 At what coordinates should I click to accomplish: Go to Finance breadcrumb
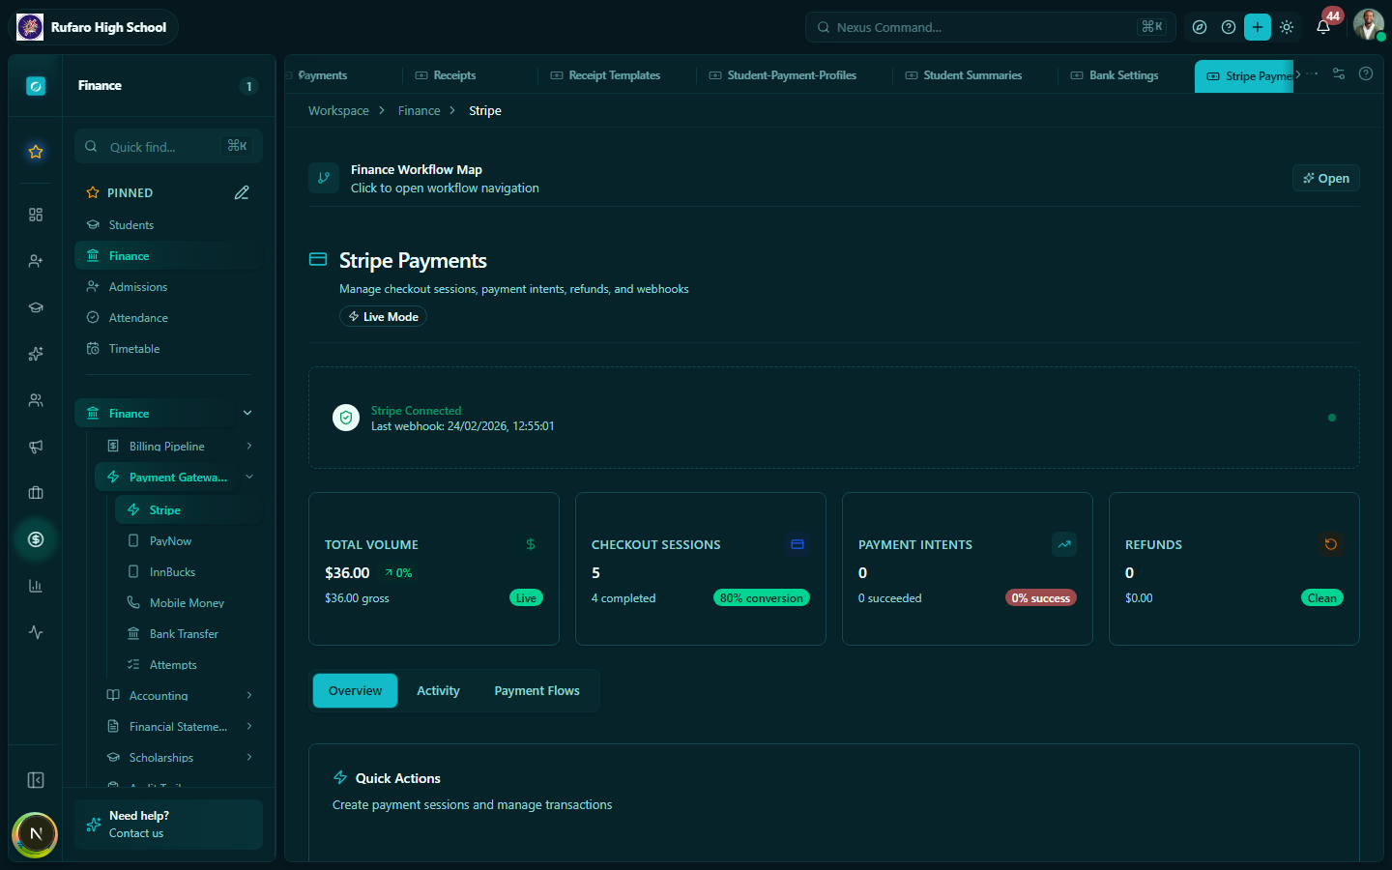(x=419, y=111)
